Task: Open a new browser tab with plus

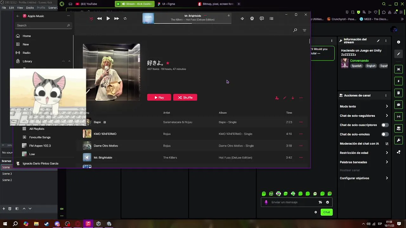Action: pyautogui.click(x=239, y=4)
